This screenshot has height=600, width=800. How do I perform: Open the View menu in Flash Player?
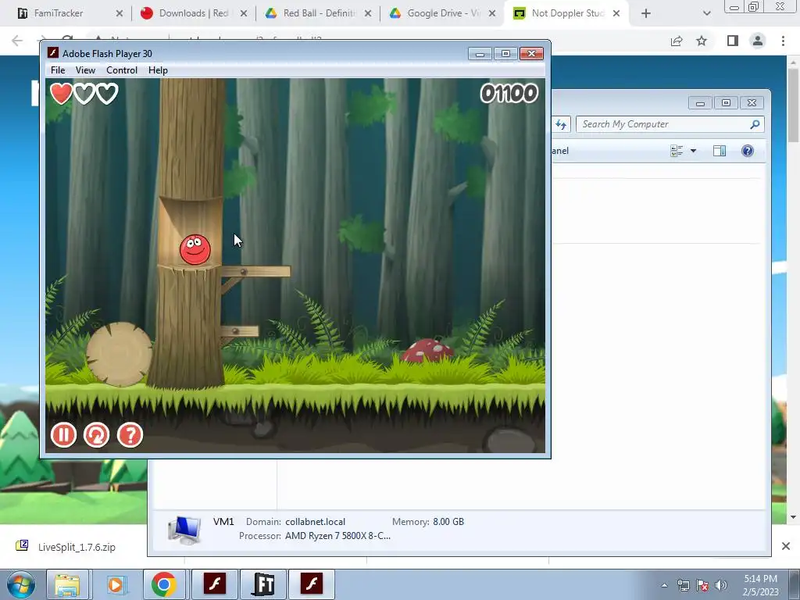[x=85, y=70]
